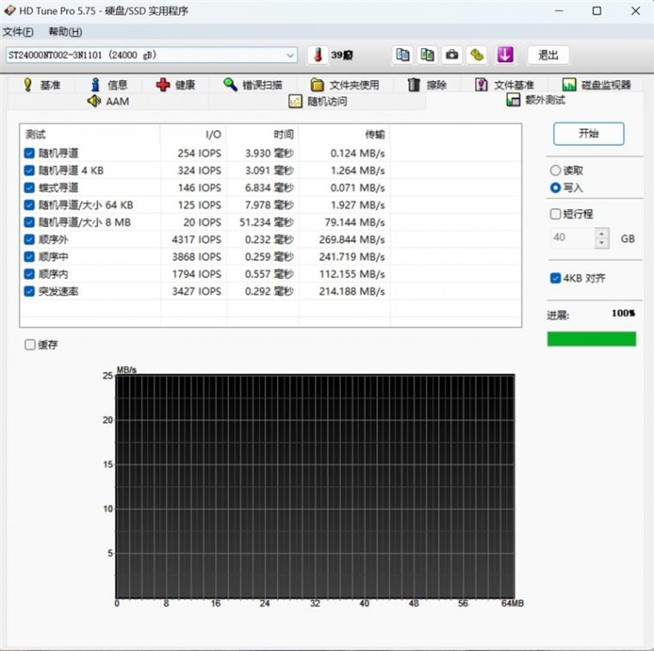Click the 退出 exit button

coord(548,55)
